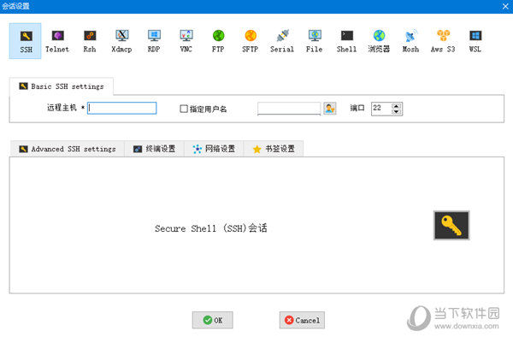Cancel the session settings dialog
Viewport: 513px width, 343px height.
[x=302, y=320]
